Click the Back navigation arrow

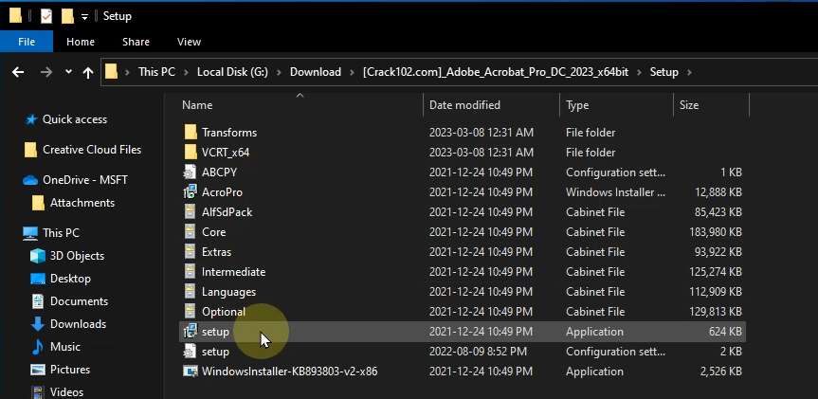click(18, 72)
